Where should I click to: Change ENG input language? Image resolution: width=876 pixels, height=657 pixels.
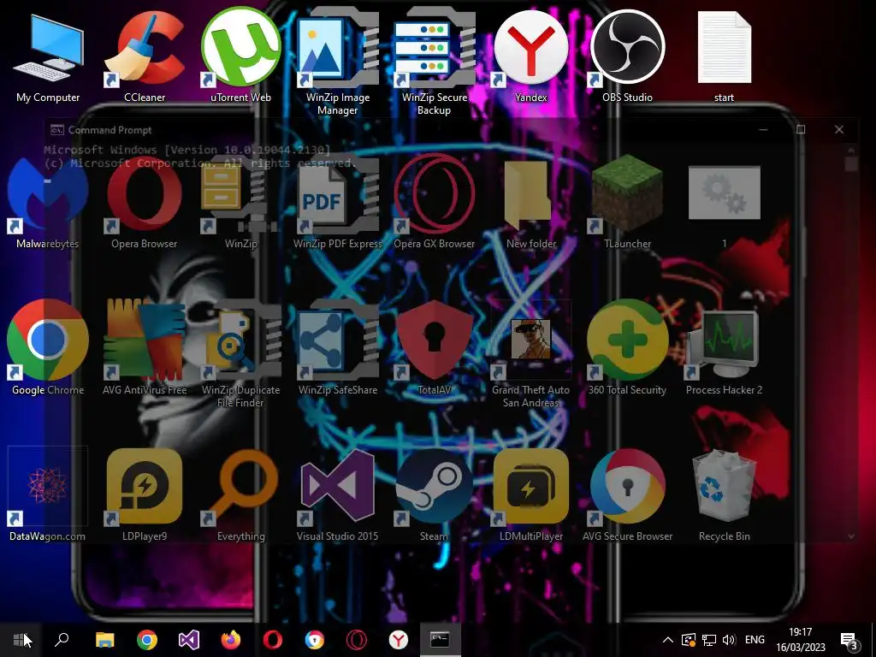[755, 640]
